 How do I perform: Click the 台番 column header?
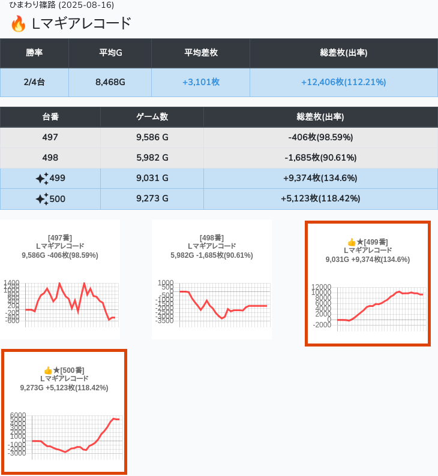coord(50,117)
